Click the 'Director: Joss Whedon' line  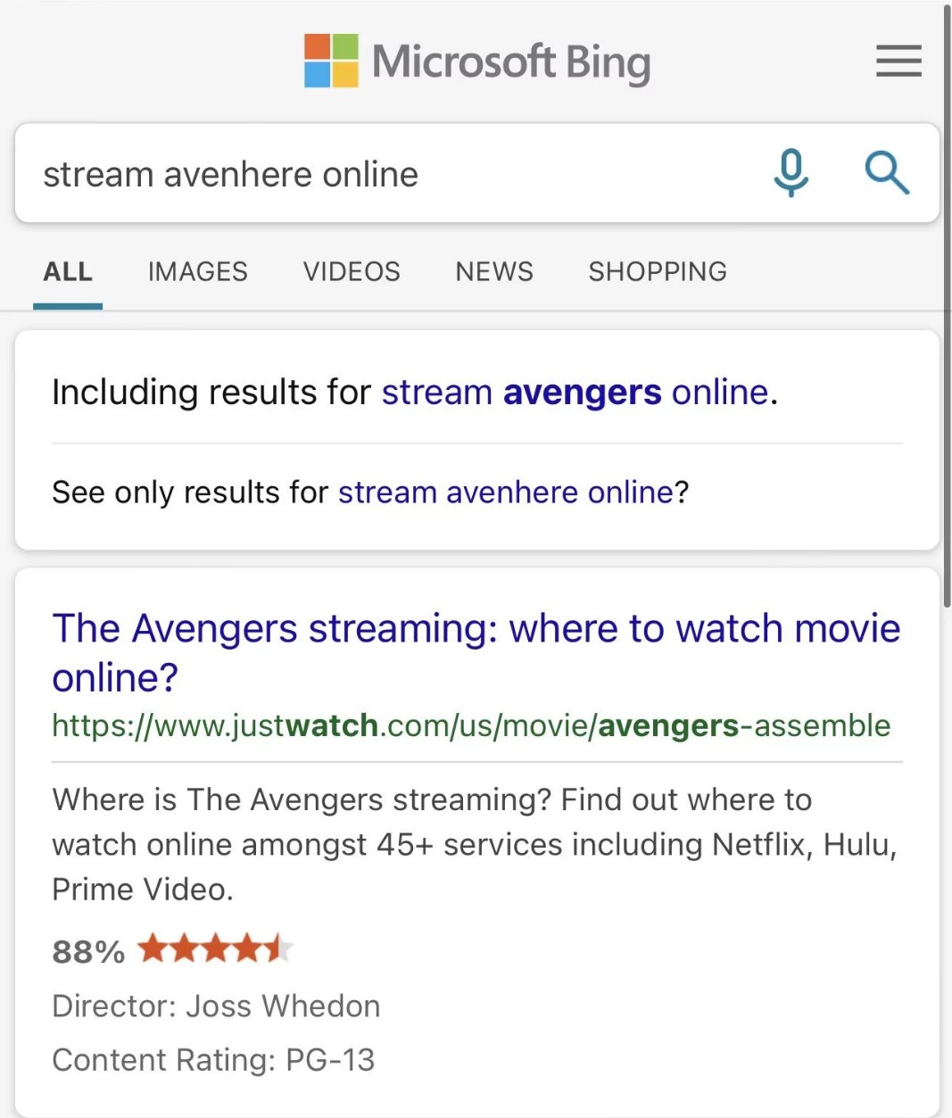pyautogui.click(x=216, y=1006)
